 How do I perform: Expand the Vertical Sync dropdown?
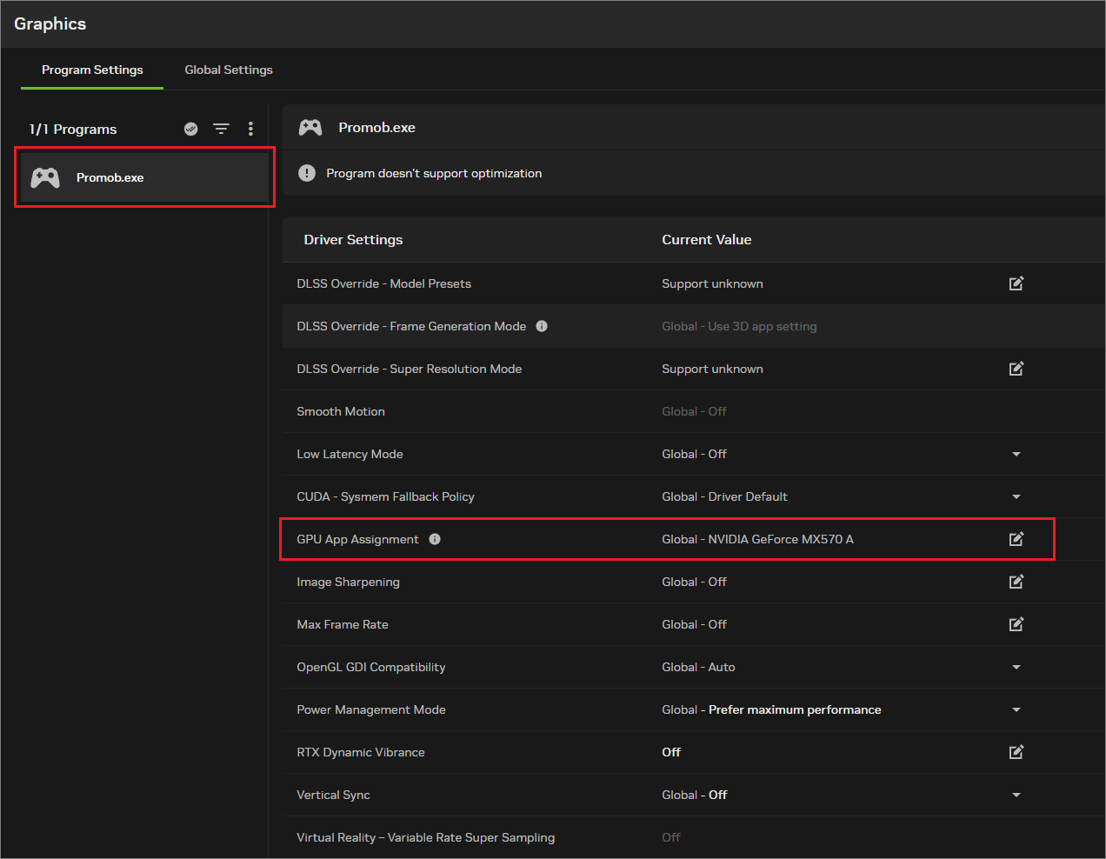pyautogui.click(x=1016, y=795)
